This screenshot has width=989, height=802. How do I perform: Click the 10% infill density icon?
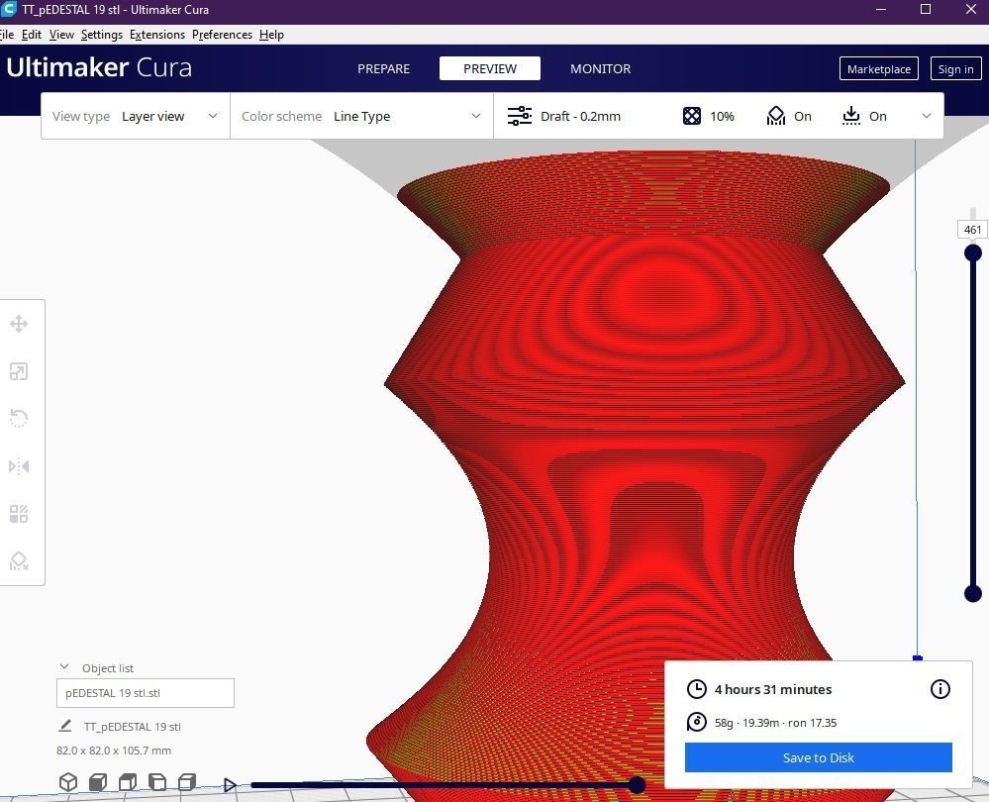coord(691,116)
